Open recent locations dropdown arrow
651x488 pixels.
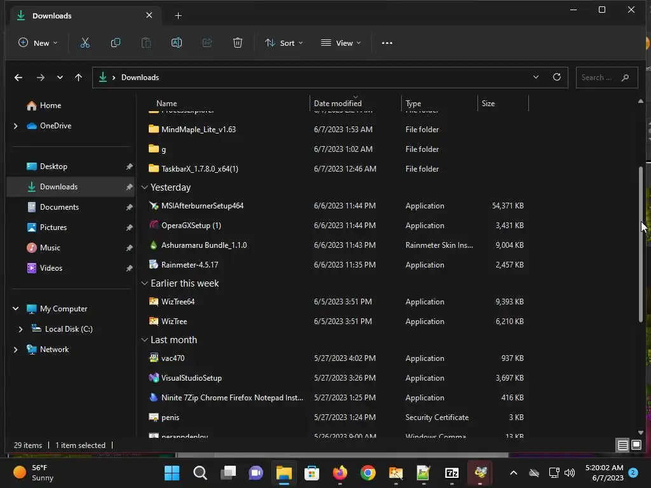pos(60,78)
